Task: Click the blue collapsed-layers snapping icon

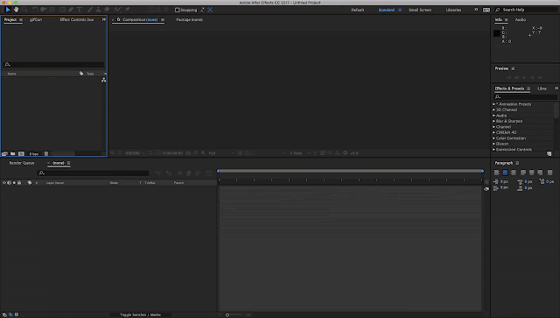Action: (x=210, y=10)
